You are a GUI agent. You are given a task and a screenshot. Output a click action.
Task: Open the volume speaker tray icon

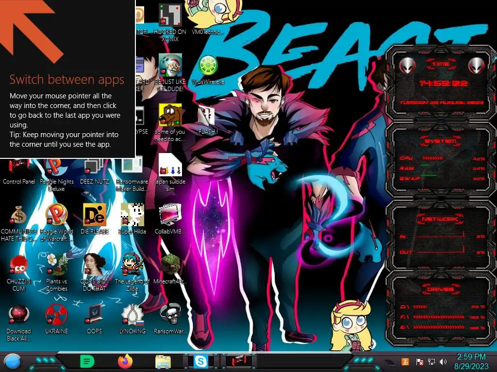point(443,361)
